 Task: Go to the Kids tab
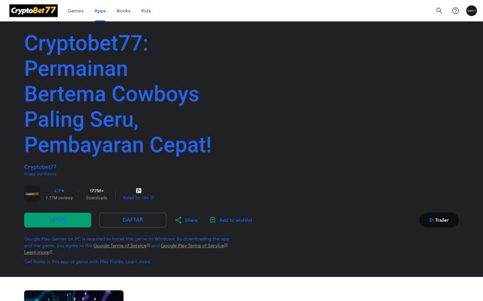pyautogui.click(x=146, y=11)
